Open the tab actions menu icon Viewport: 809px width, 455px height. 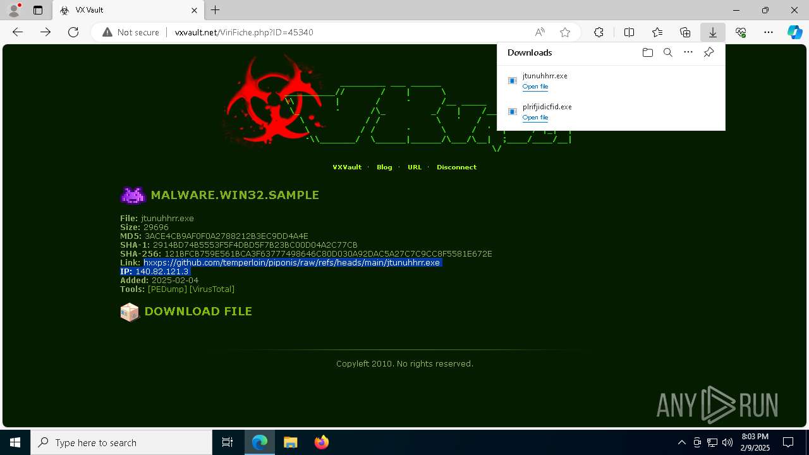(x=38, y=10)
